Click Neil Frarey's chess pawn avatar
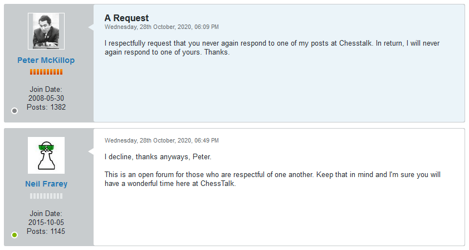Image resolution: width=469 pixels, height=250 pixels. pyautogui.click(x=46, y=155)
